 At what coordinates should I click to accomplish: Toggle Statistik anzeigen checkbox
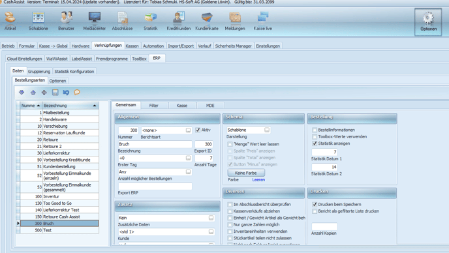[315, 143]
